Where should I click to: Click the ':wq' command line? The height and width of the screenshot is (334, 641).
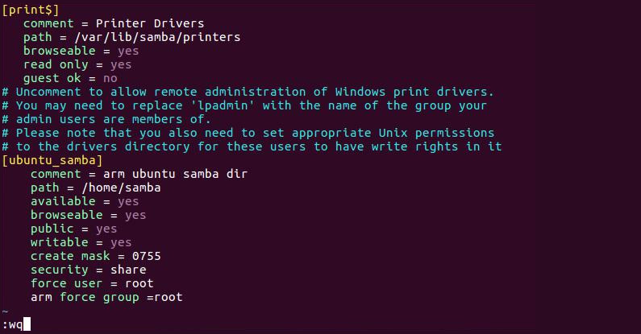point(16,325)
